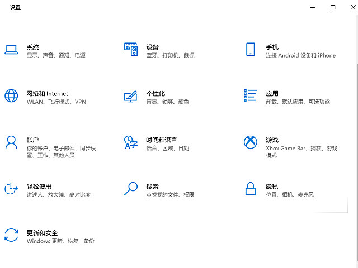Click the text 讲述人、放大镜、高对比度
Image resolution: width=358 pixels, height=268 pixels.
[x=59, y=195]
